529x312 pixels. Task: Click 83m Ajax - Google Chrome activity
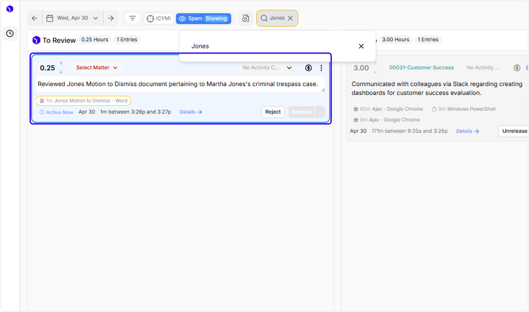tap(388, 109)
